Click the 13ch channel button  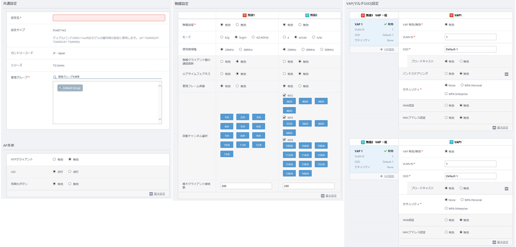(x=227, y=154)
